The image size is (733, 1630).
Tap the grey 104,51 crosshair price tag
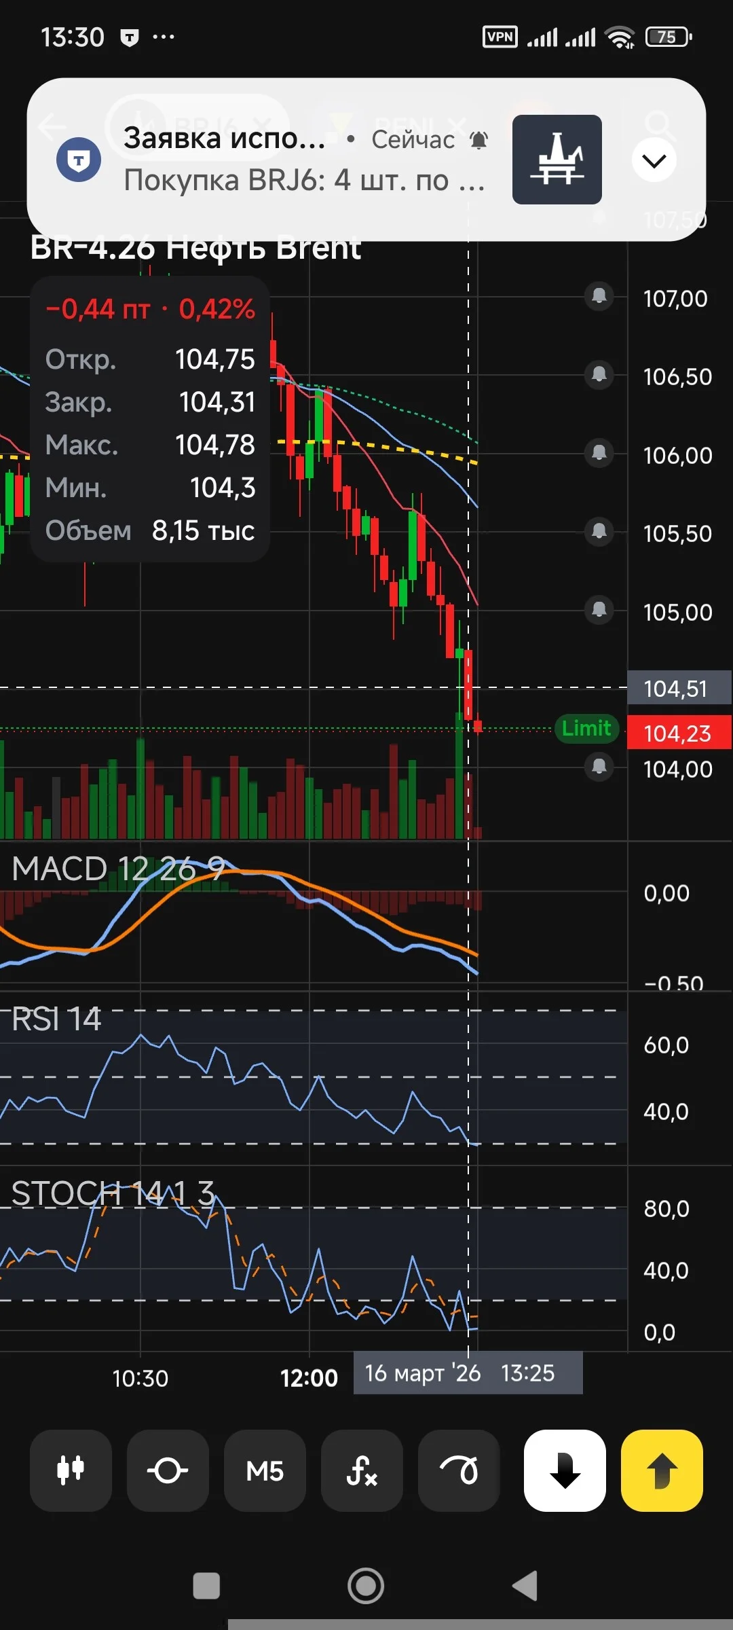(679, 688)
